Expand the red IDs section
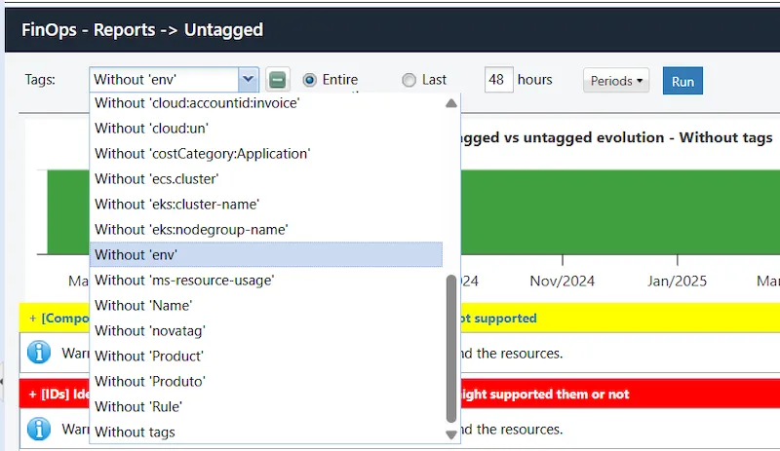 pos(32,394)
